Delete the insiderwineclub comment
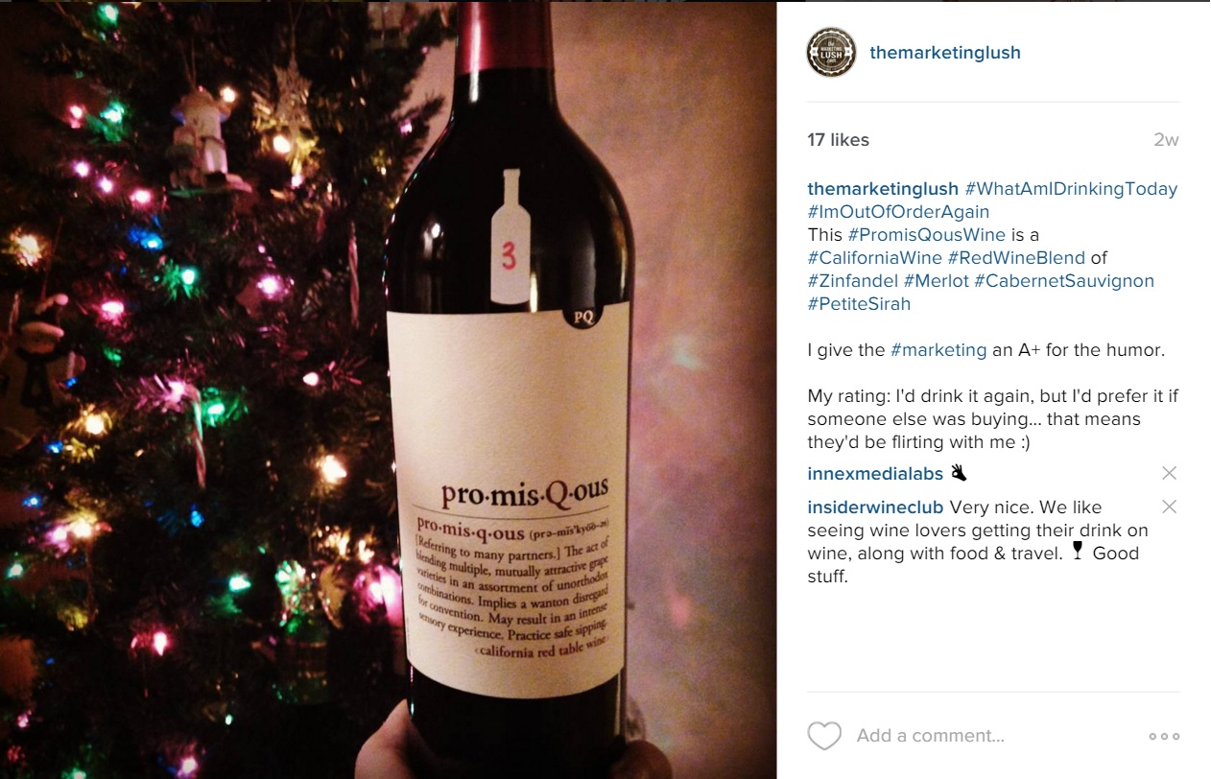This screenshot has width=1211, height=779. coord(1169,507)
